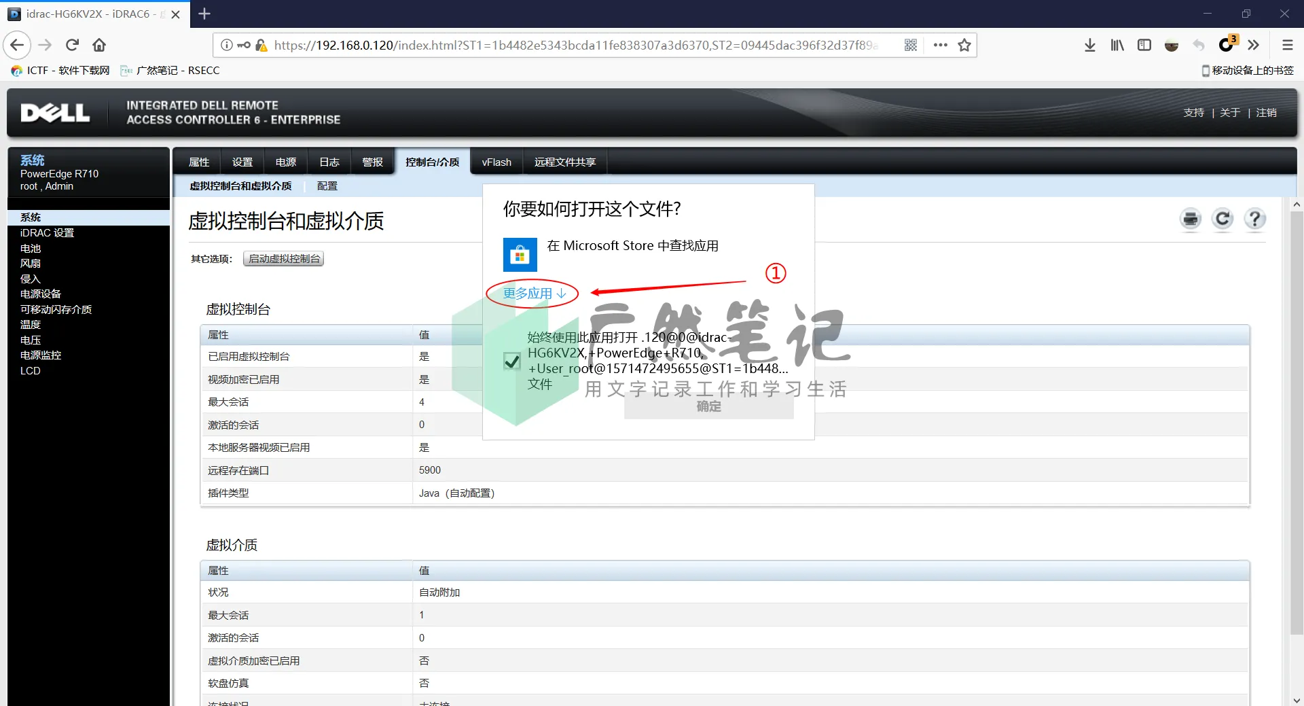Click the 系统 heading above PowerEdge R710
The height and width of the screenshot is (706, 1304).
[33, 160]
